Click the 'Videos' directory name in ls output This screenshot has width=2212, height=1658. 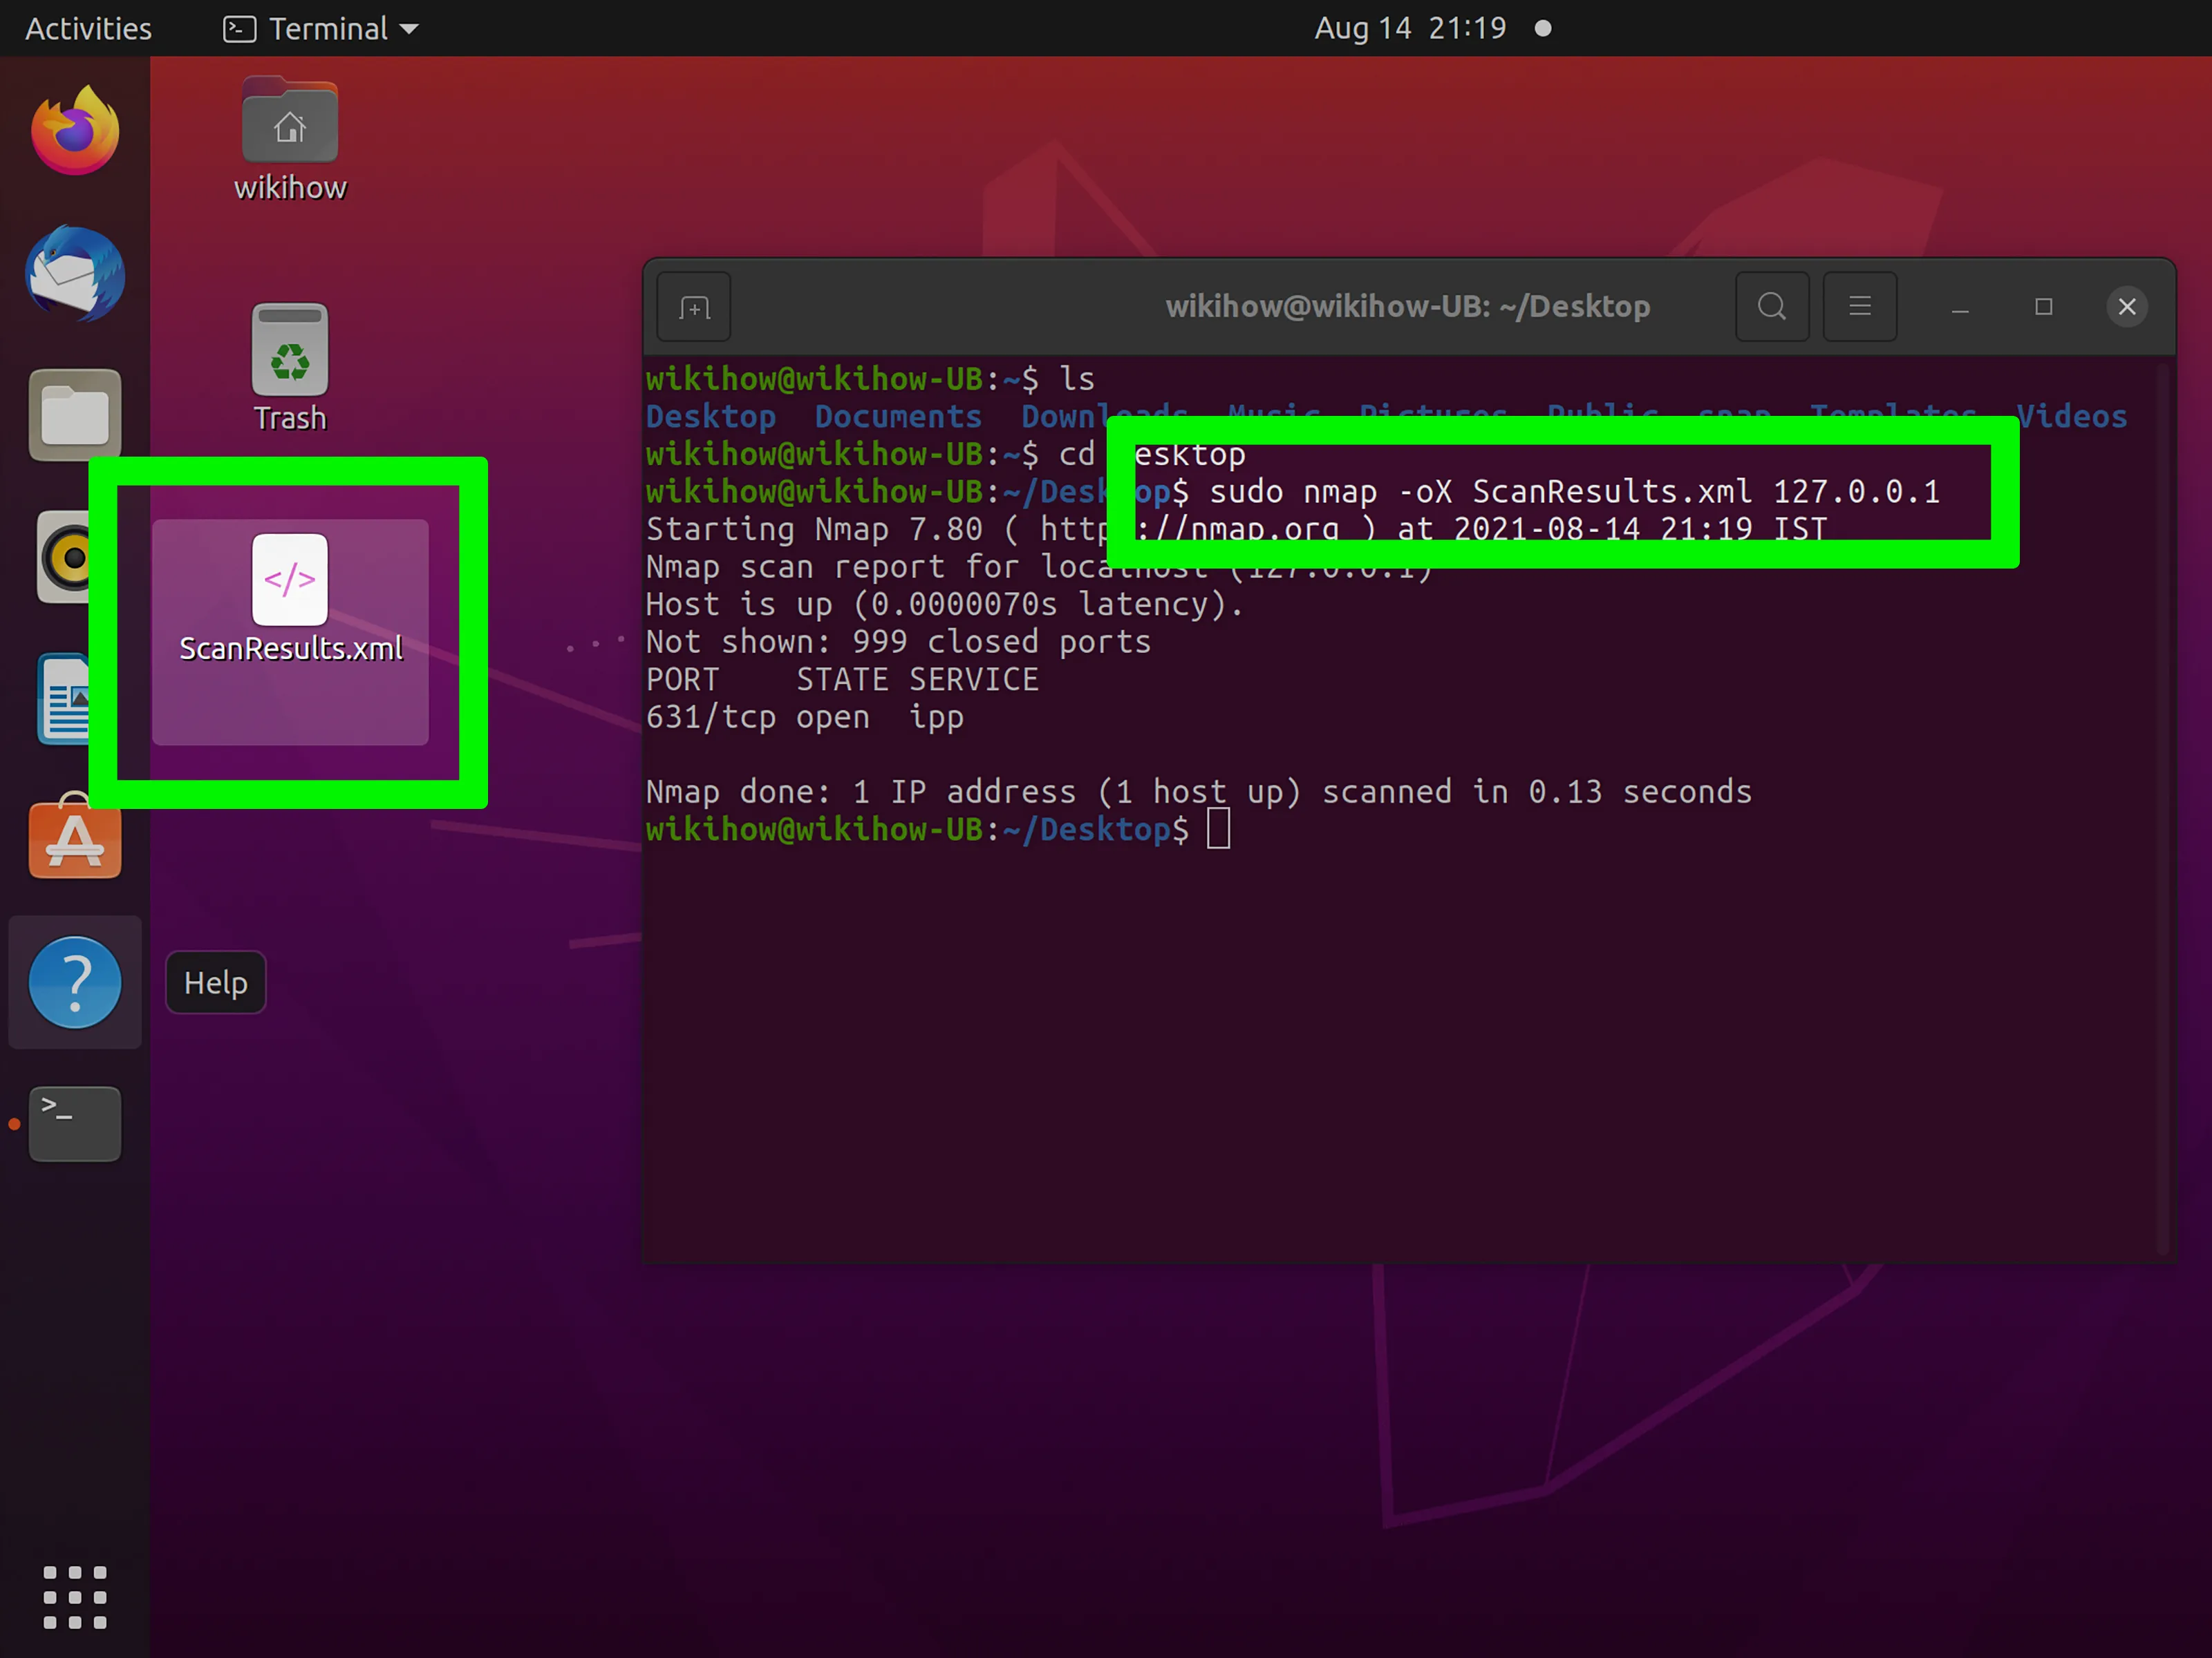click(x=2072, y=417)
